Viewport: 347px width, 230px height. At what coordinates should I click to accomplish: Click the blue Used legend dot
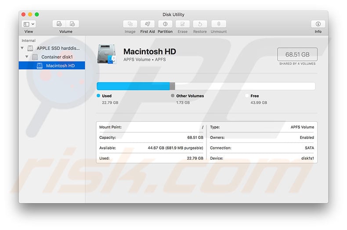(98, 96)
